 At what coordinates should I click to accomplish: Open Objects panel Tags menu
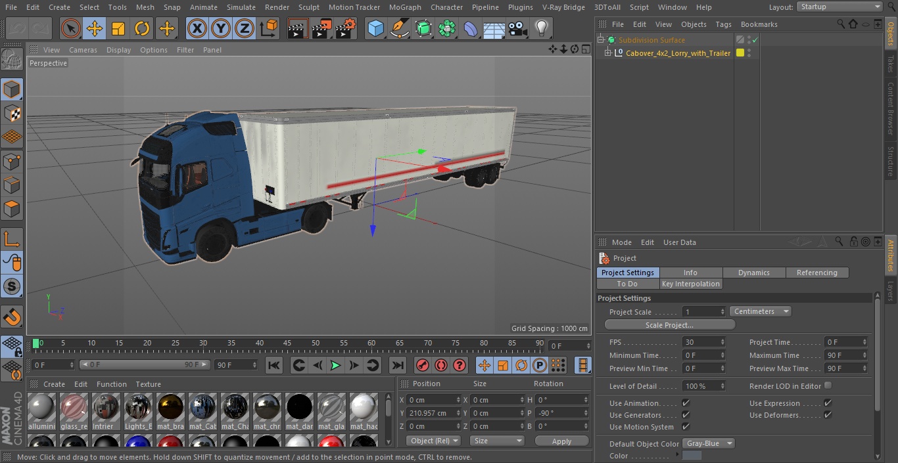pyautogui.click(x=723, y=24)
